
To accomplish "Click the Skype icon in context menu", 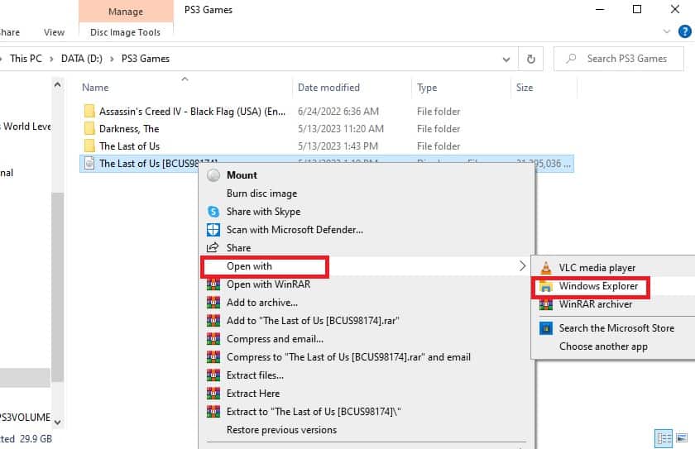I will coord(213,212).
